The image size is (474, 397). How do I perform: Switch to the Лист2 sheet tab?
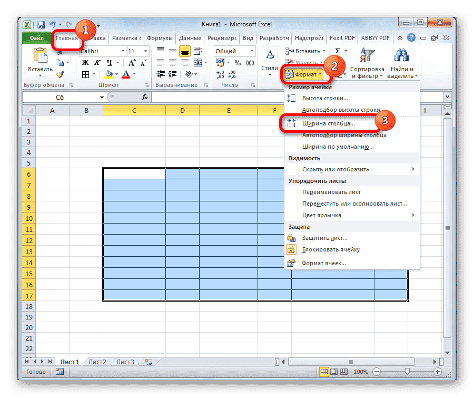click(x=96, y=362)
